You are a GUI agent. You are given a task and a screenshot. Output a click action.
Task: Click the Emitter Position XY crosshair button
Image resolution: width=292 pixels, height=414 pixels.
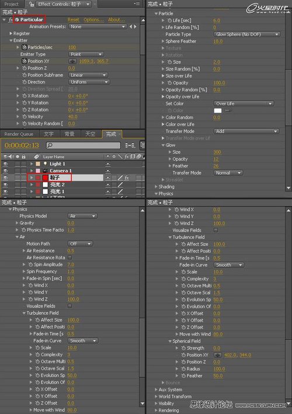click(72, 61)
